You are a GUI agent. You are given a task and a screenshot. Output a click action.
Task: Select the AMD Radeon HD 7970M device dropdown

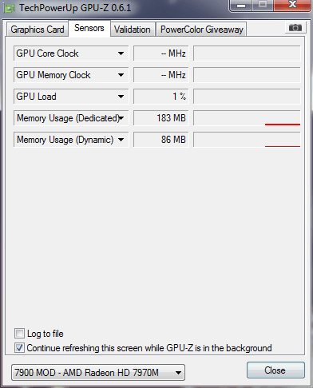click(98, 373)
